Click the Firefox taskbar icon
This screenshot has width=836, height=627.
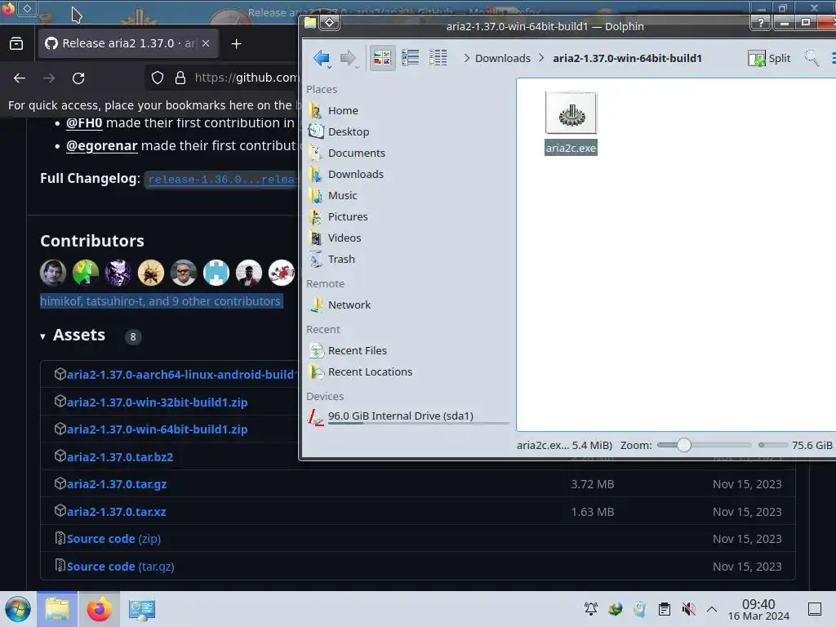pyautogui.click(x=99, y=609)
